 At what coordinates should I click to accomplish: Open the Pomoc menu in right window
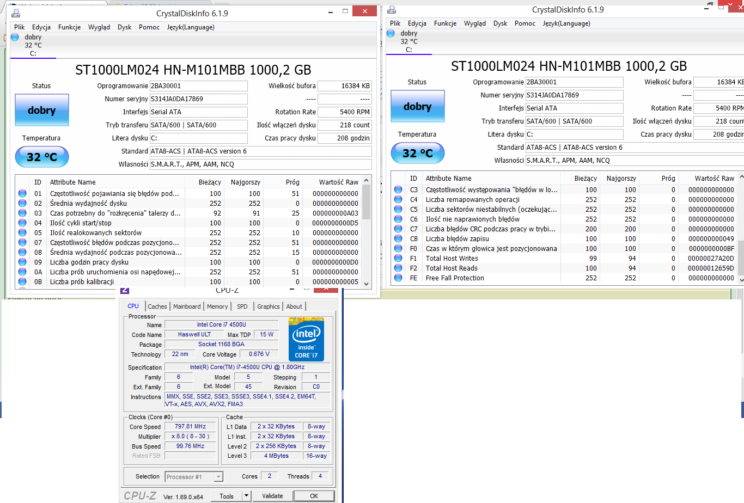525,23
